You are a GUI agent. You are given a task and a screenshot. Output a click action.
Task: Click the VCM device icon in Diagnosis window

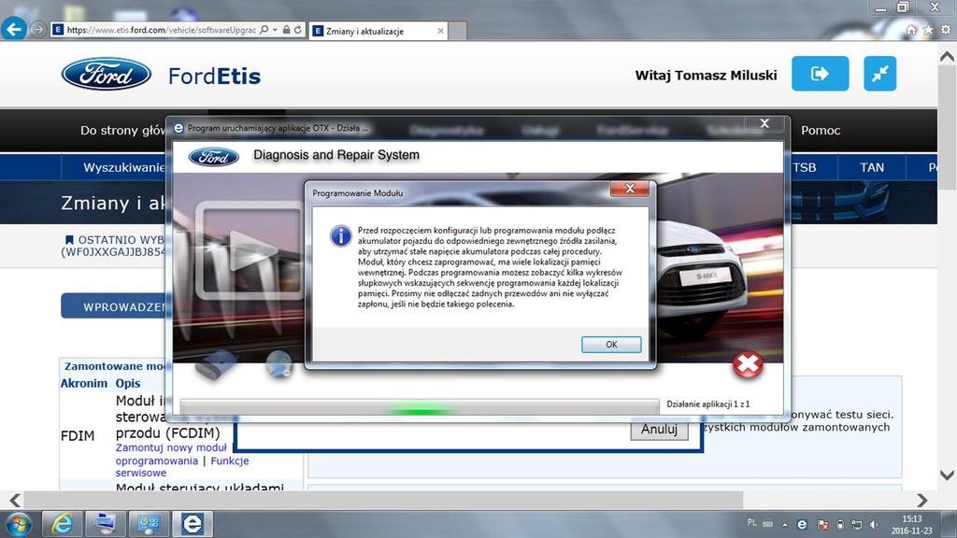point(216,365)
